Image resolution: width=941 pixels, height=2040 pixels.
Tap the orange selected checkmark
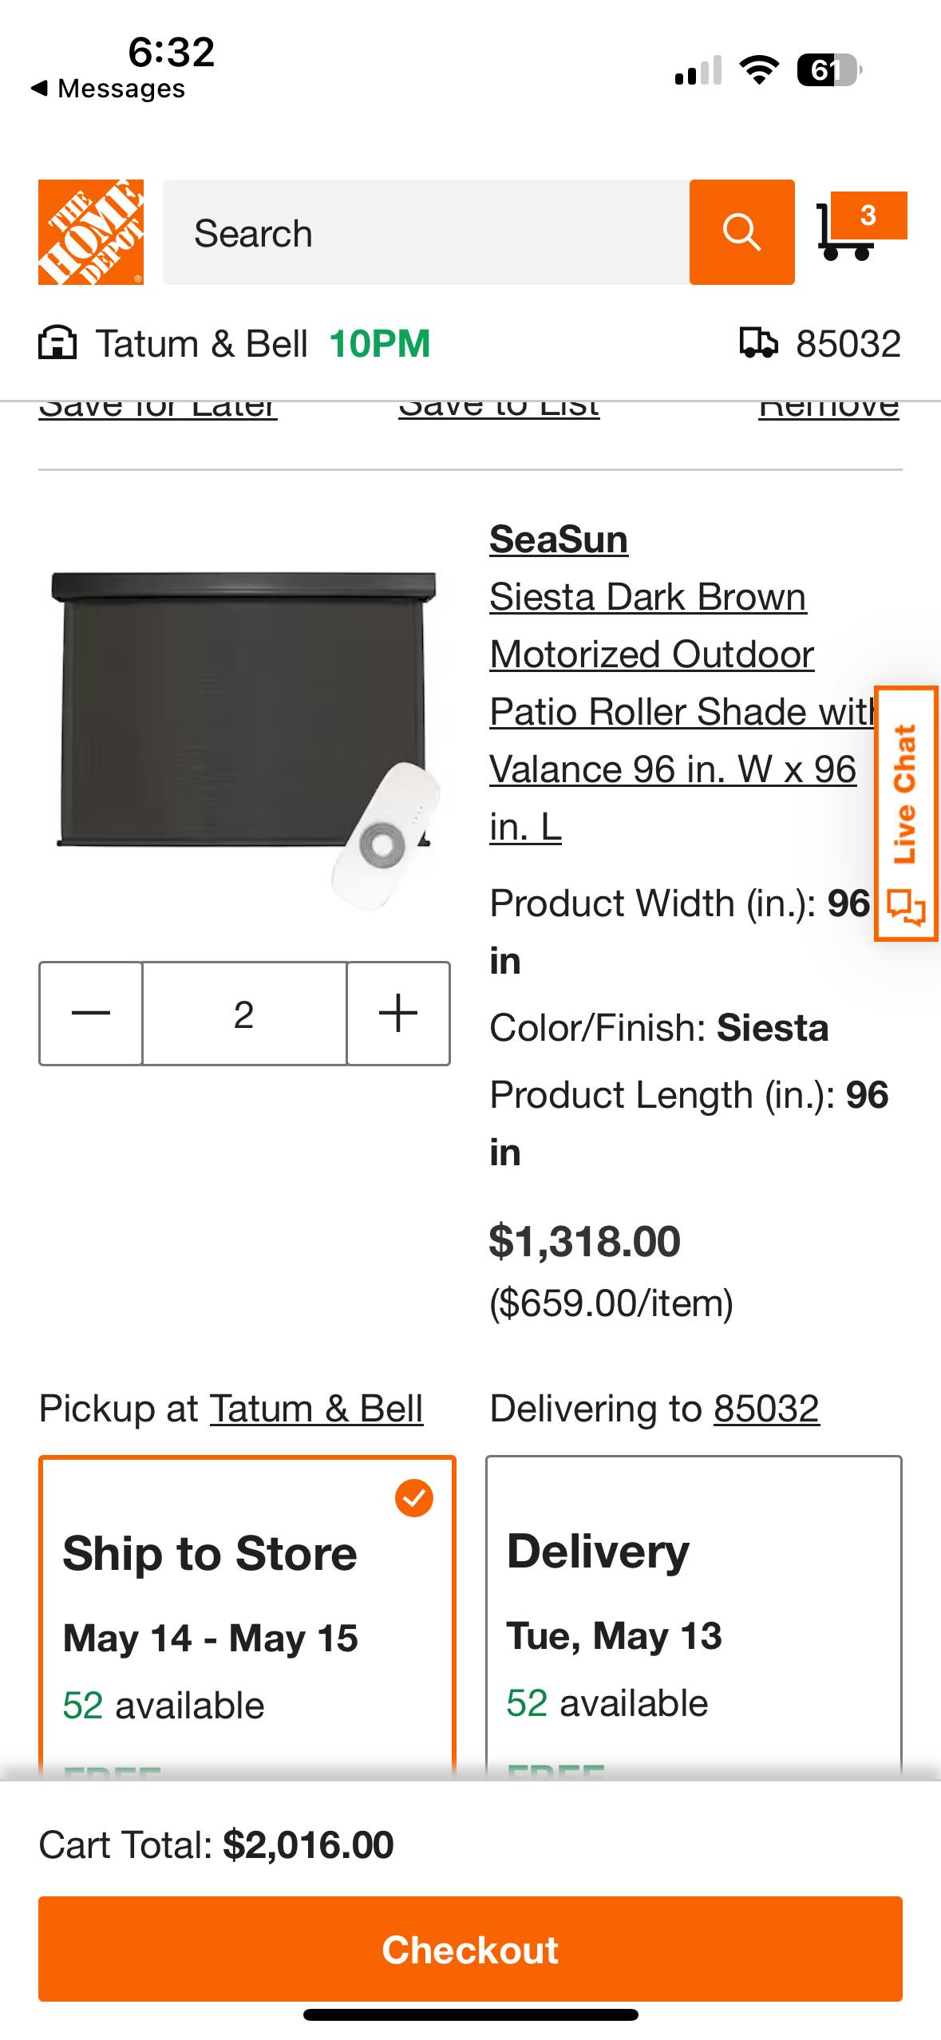click(414, 1498)
